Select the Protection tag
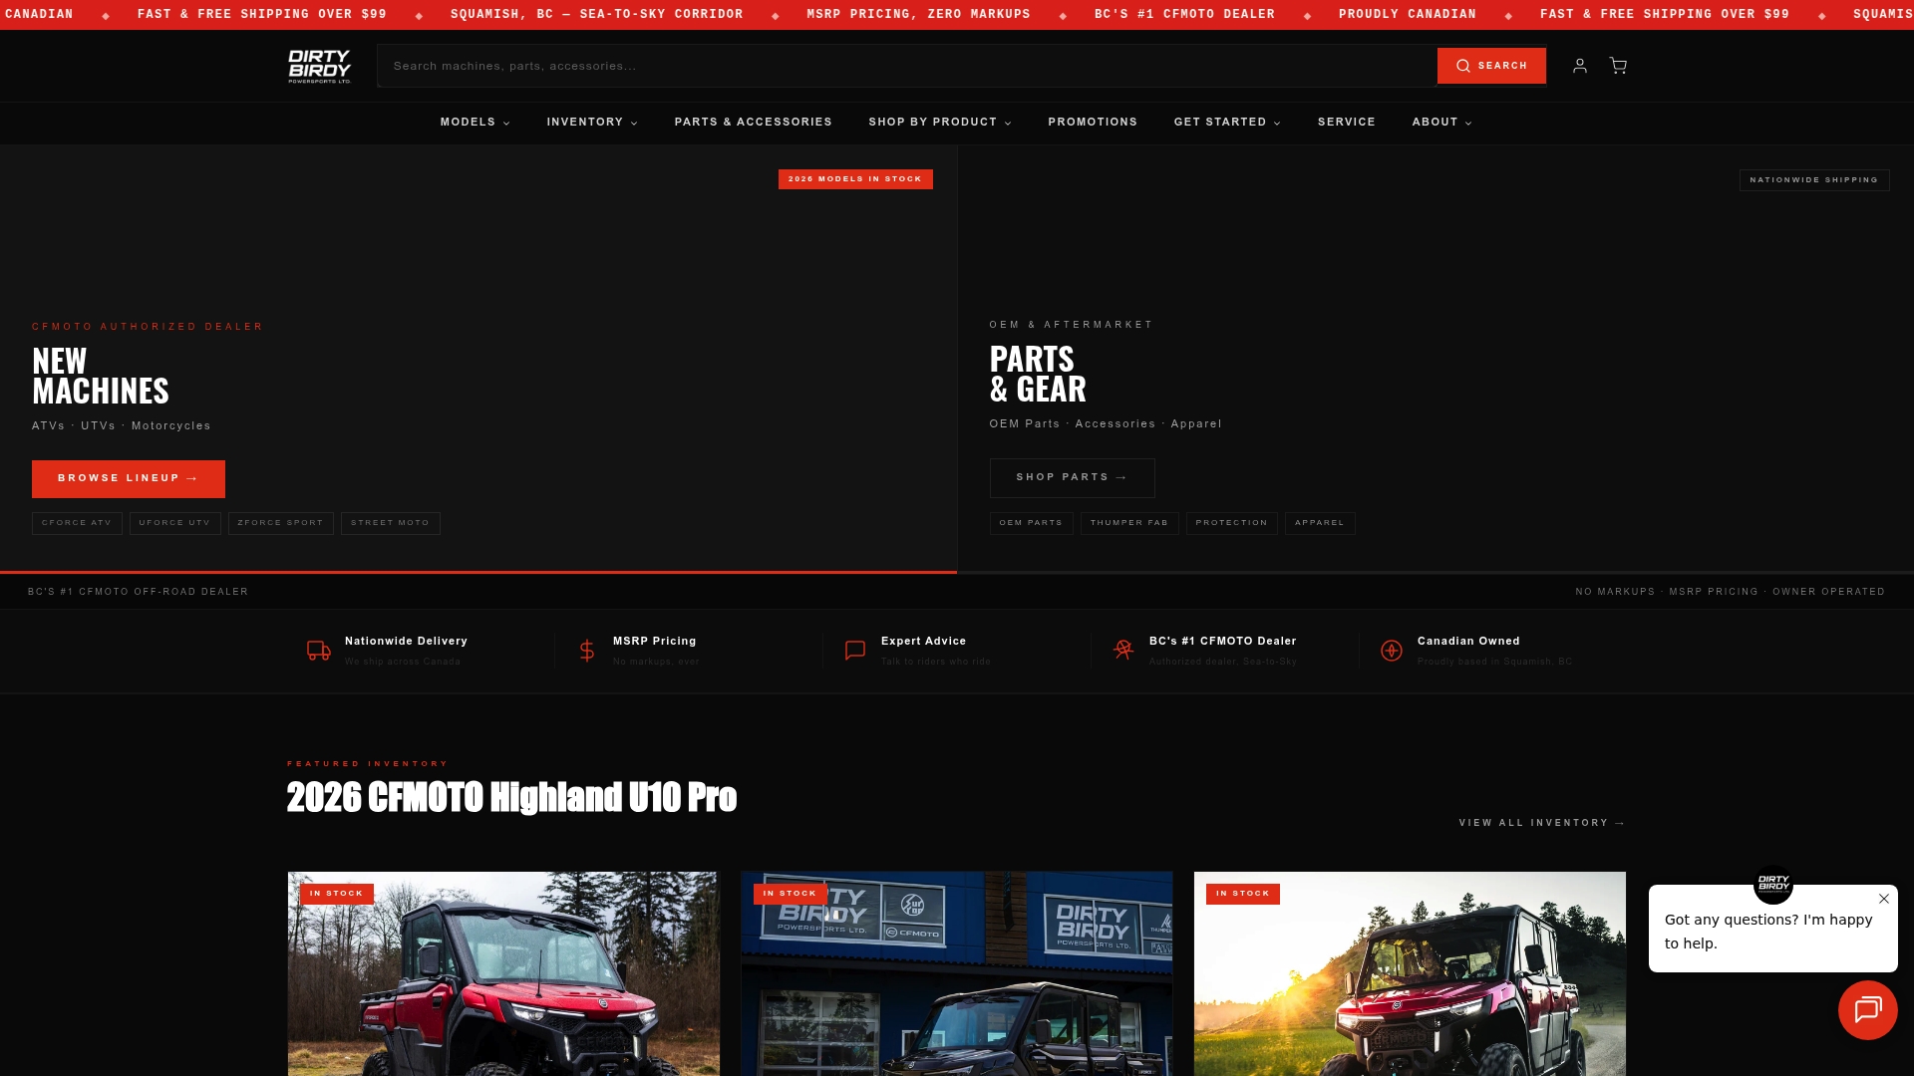1914x1076 pixels. tap(1231, 523)
